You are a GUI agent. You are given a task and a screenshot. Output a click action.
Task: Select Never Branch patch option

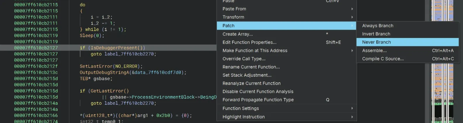[376, 42]
